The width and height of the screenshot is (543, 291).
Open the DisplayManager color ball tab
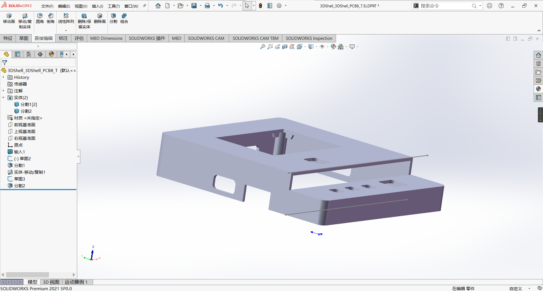[x=51, y=54]
